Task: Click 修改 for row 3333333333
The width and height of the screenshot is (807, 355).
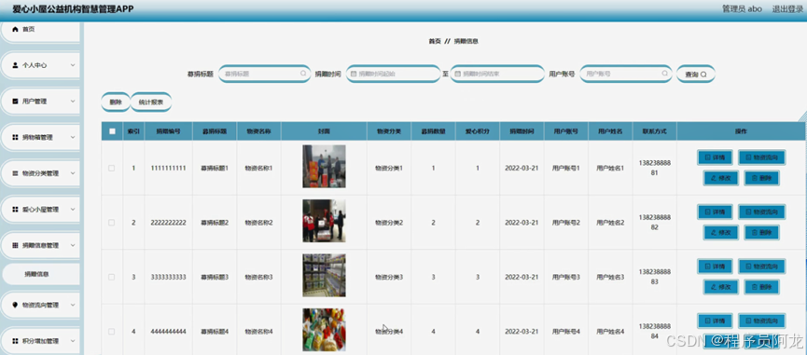Action: 721,287
